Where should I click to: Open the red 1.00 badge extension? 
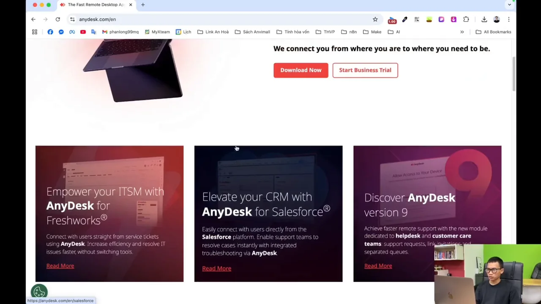coord(392,20)
